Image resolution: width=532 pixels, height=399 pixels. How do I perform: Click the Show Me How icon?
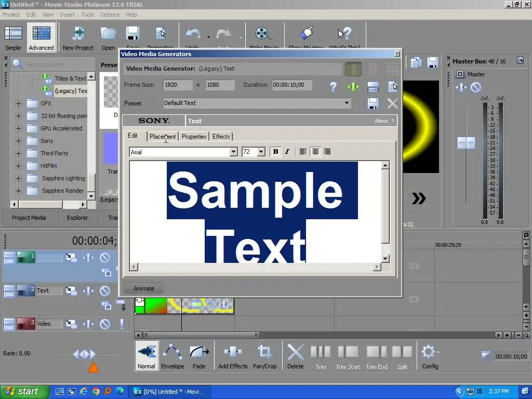click(307, 34)
